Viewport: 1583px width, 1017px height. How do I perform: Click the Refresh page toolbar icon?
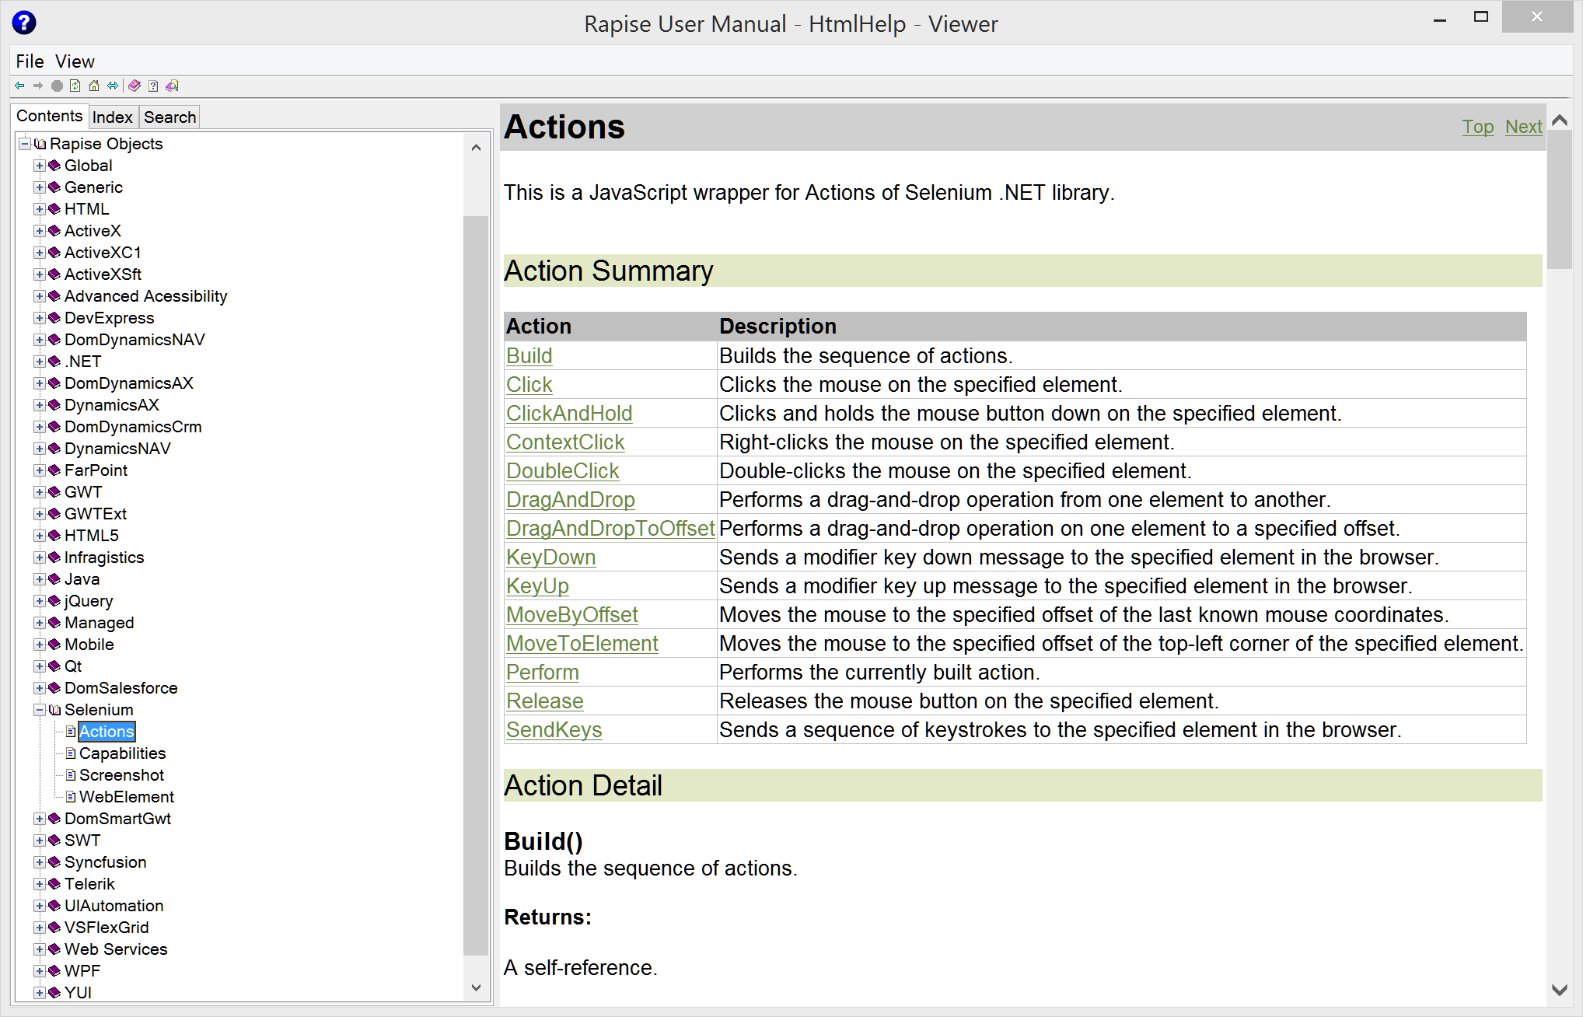pos(75,86)
